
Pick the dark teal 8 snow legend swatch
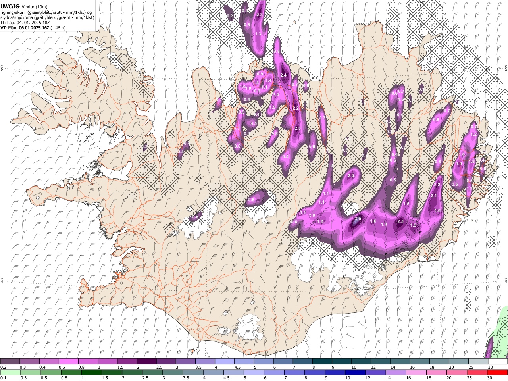click(x=322, y=362)
